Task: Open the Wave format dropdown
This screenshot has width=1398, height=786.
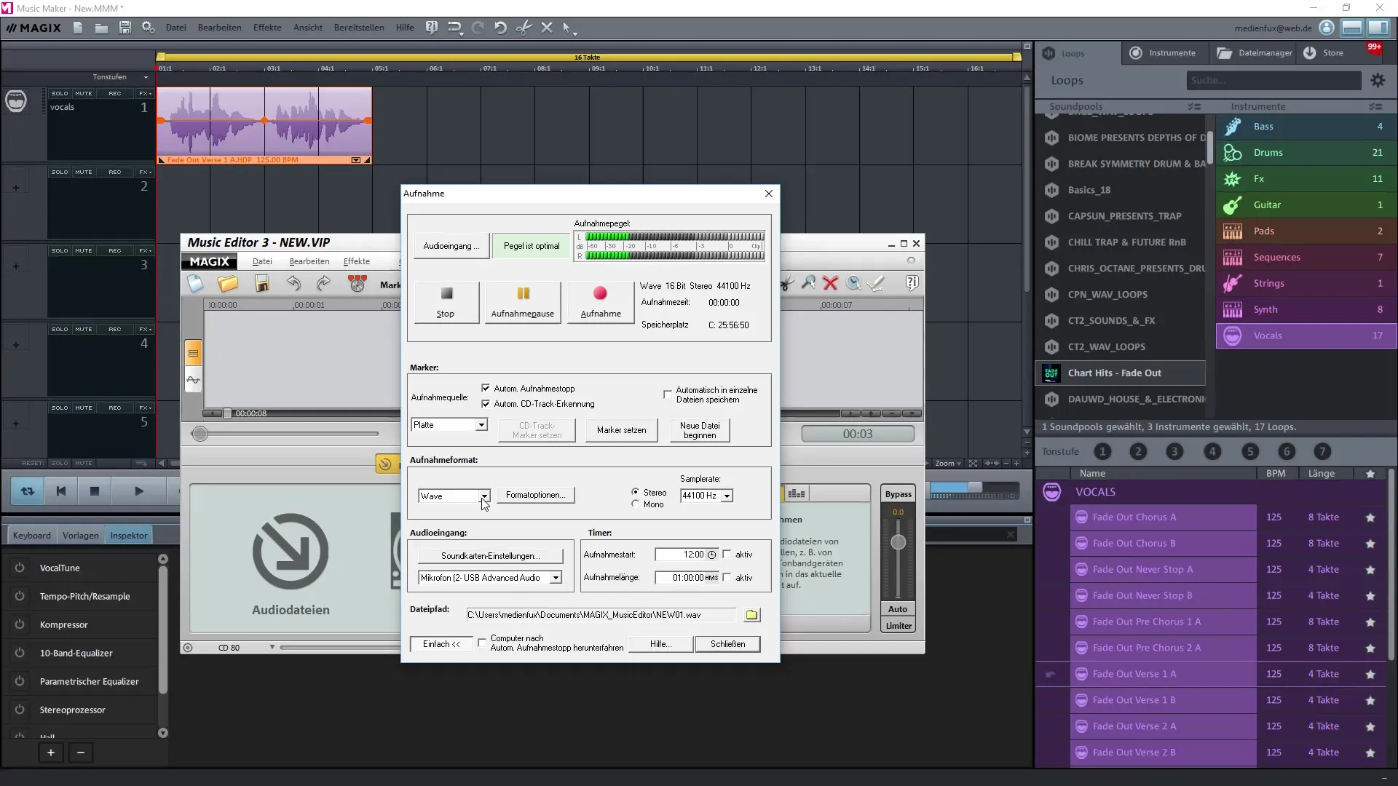Action: tap(484, 496)
